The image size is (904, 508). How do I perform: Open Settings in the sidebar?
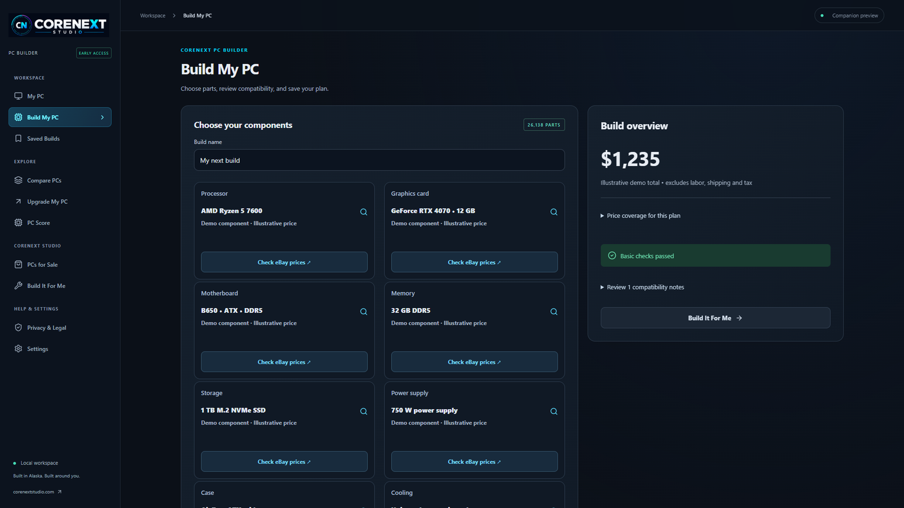point(60,349)
